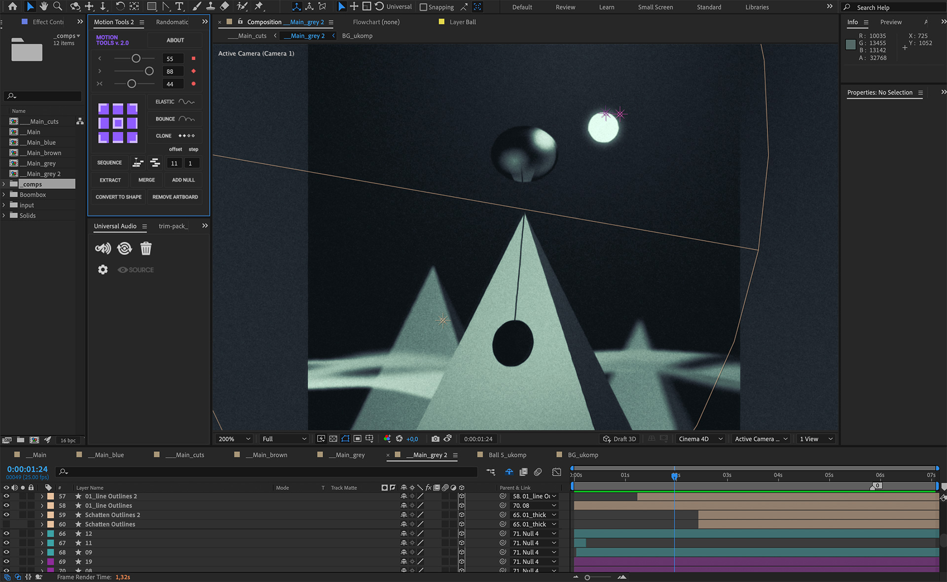The width and height of the screenshot is (947, 582).
Task: Enable the Snapping checkbox
Action: [x=423, y=7]
